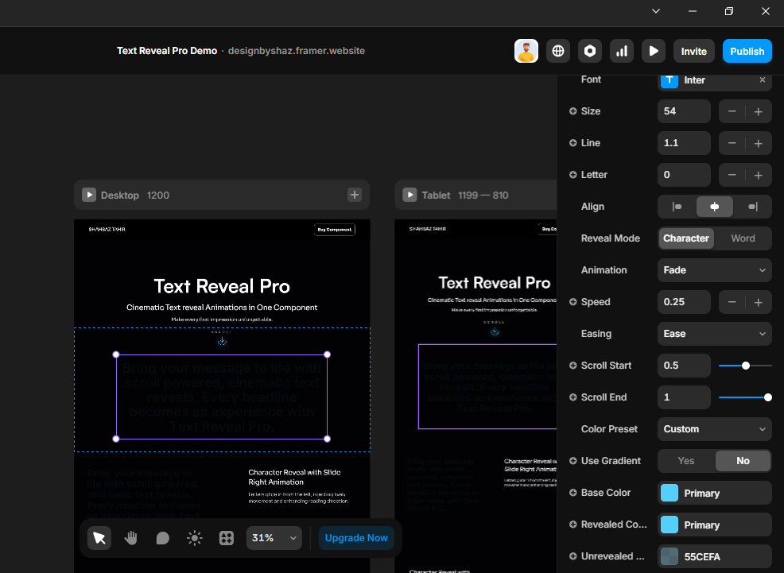Click the plus icon beside Letter label

click(573, 174)
